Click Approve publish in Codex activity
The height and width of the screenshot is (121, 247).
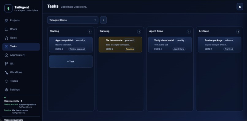pyautogui.click(x=27, y=105)
